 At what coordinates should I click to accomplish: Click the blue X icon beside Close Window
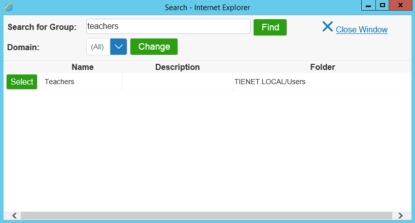(x=327, y=27)
